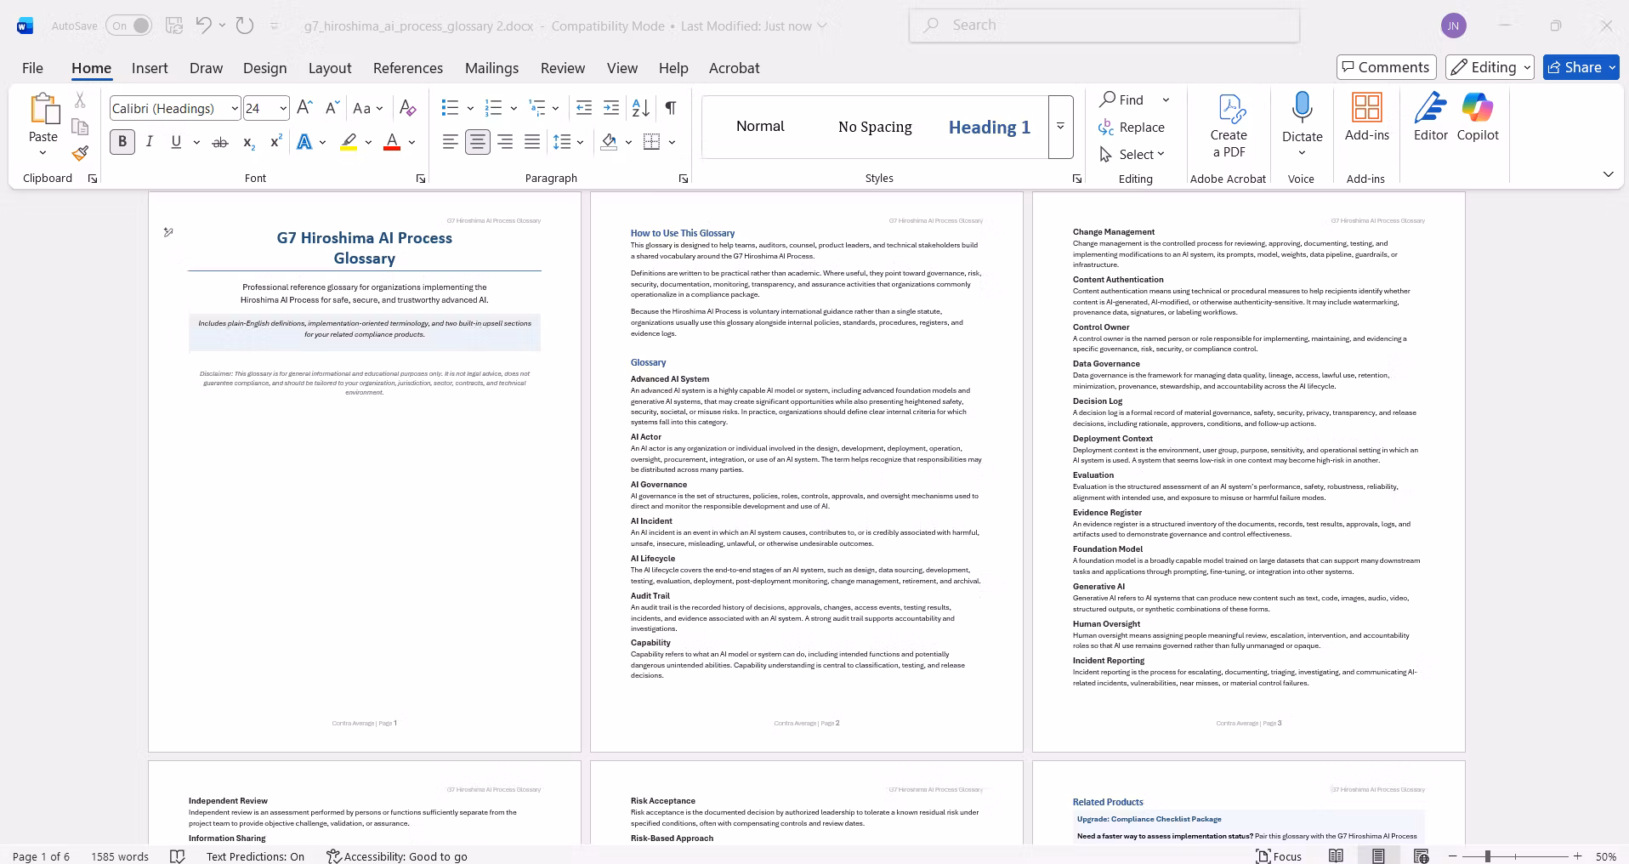Apply the Clear All Formatting icon
Screen dimensions: 1629x864
pyautogui.click(x=408, y=108)
